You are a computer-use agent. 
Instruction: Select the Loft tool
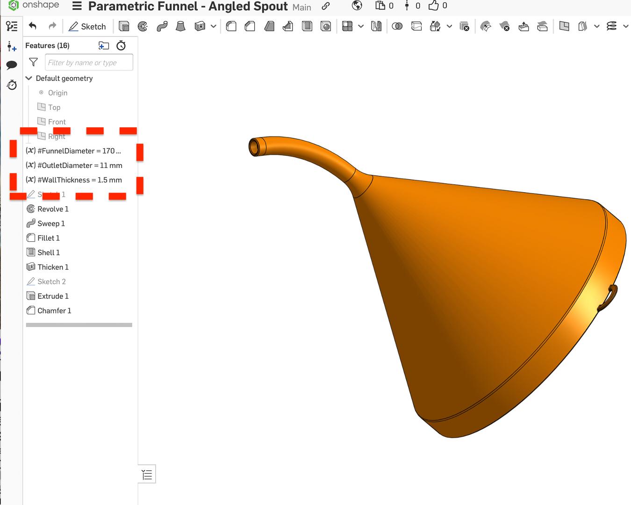click(181, 26)
